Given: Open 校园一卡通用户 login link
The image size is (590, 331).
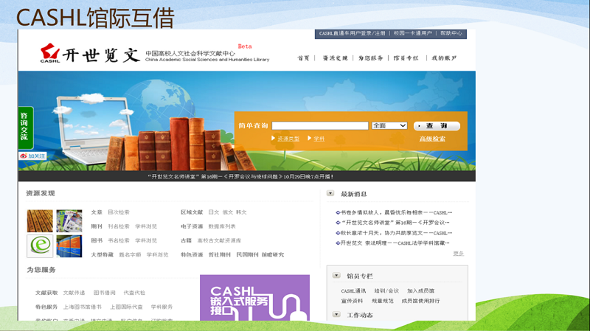Looking at the screenshot, I should (413, 33).
